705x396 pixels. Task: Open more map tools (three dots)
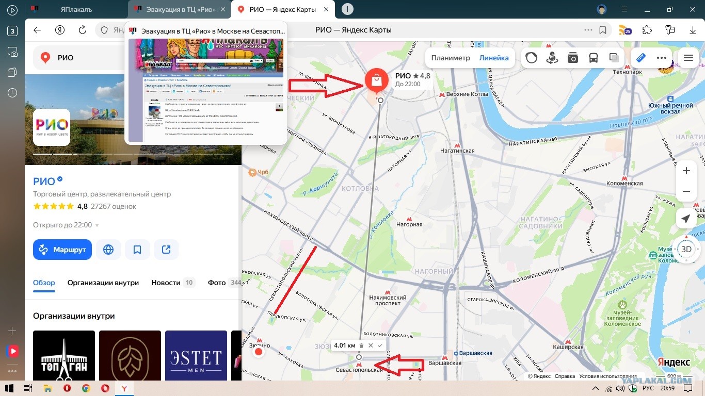click(x=662, y=58)
